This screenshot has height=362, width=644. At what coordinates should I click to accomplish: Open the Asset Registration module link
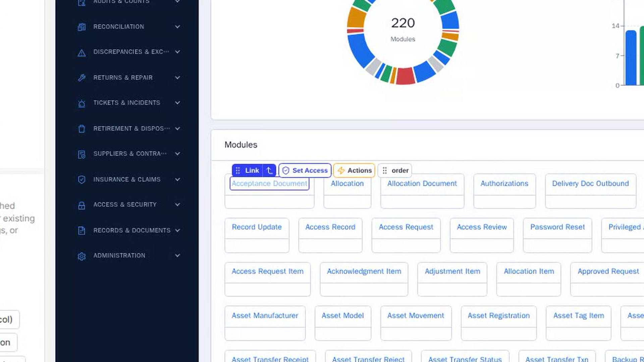coord(499,316)
